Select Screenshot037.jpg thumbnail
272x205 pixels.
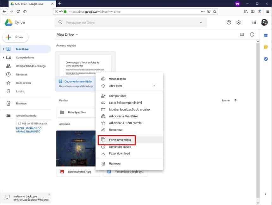click(76, 148)
